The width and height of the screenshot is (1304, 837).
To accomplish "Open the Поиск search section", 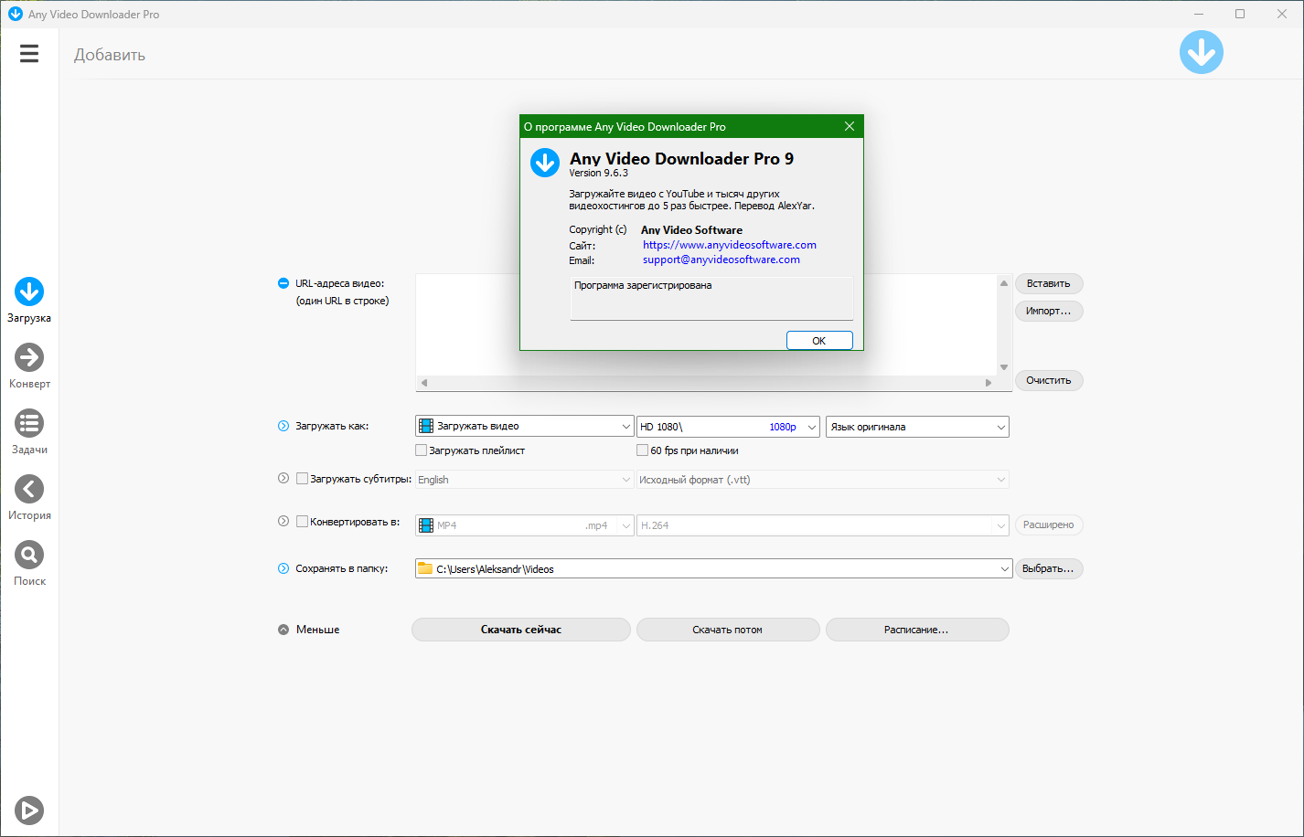I will (29, 564).
